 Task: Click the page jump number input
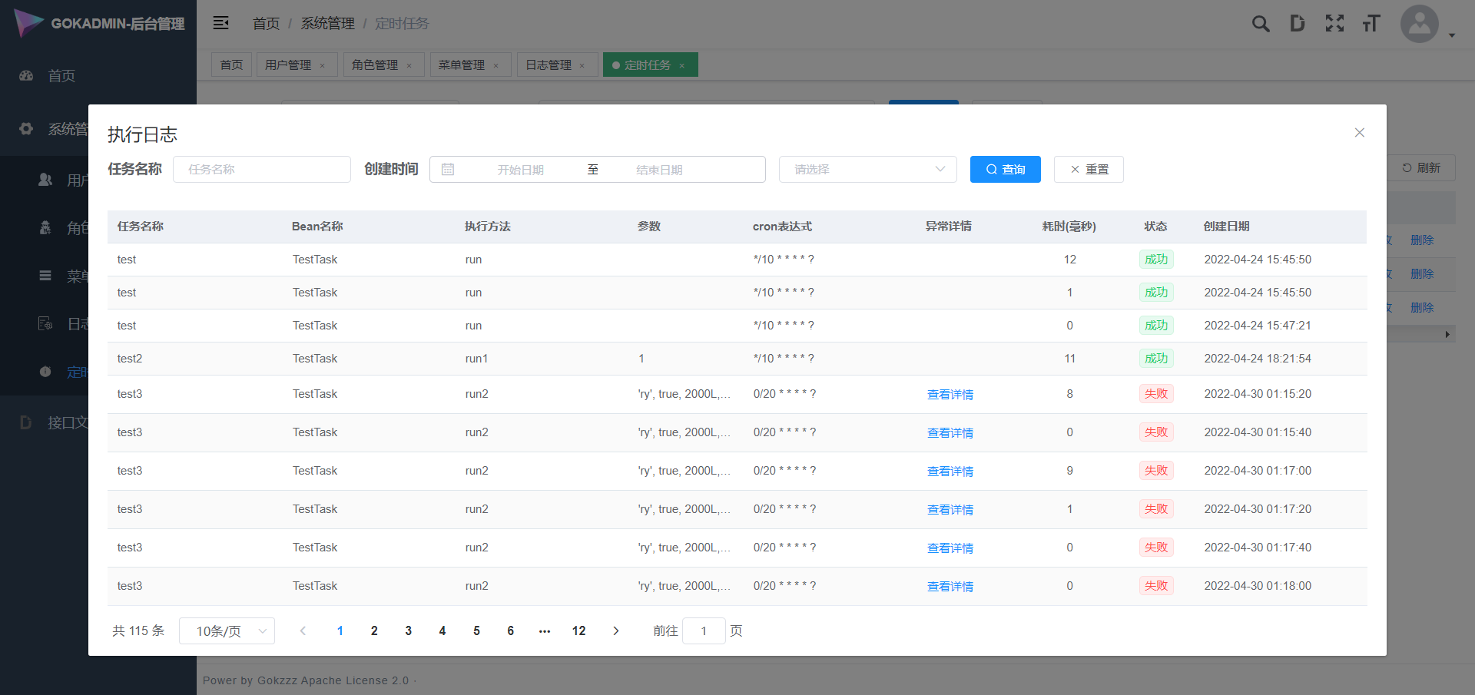pyautogui.click(x=703, y=631)
